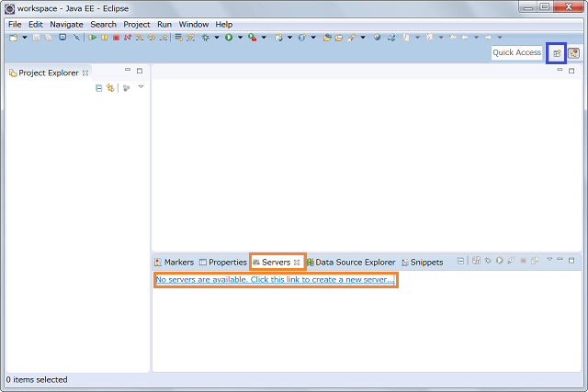Click the red Terminate icon in main toolbar
Screen dimensions: 588x392
click(x=117, y=38)
